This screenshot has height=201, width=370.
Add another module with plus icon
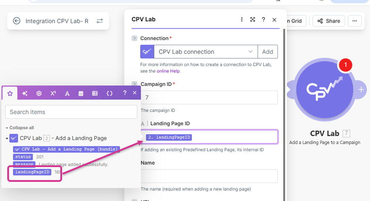coord(361,89)
